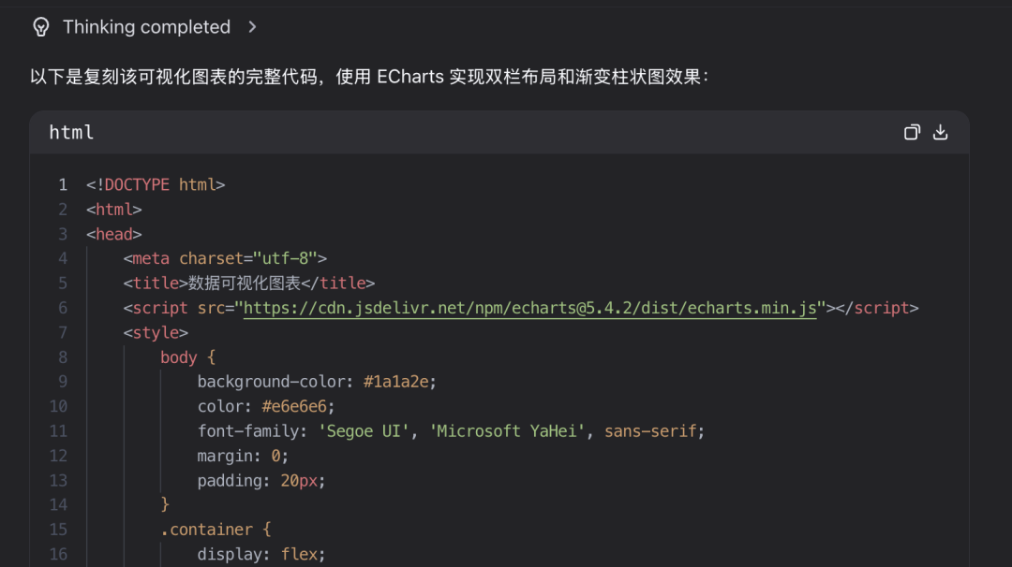Click line number 1 in gutter
The image size is (1012, 567).
(63, 184)
